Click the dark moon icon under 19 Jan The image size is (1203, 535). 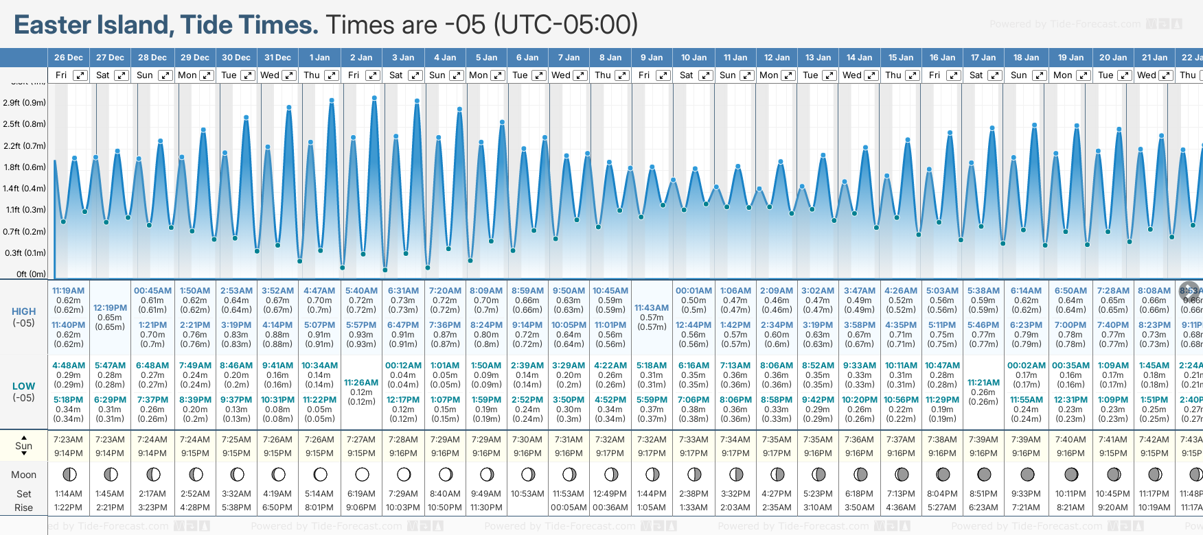point(1070,474)
